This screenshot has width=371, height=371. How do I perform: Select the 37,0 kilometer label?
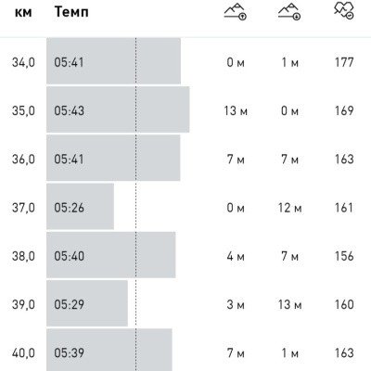(x=23, y=208)
